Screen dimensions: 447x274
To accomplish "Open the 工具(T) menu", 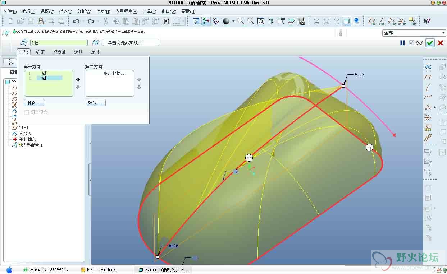I will click(x=149, y=11).
